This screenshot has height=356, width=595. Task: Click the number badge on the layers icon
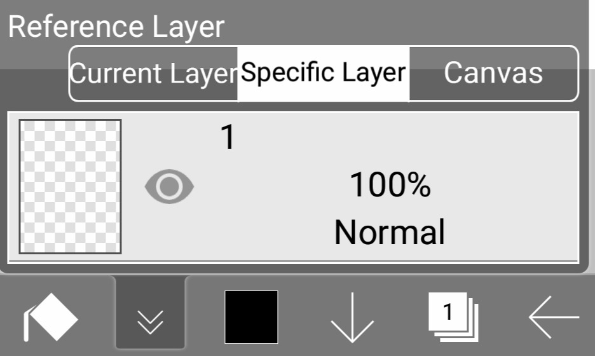tap(448, 311)
